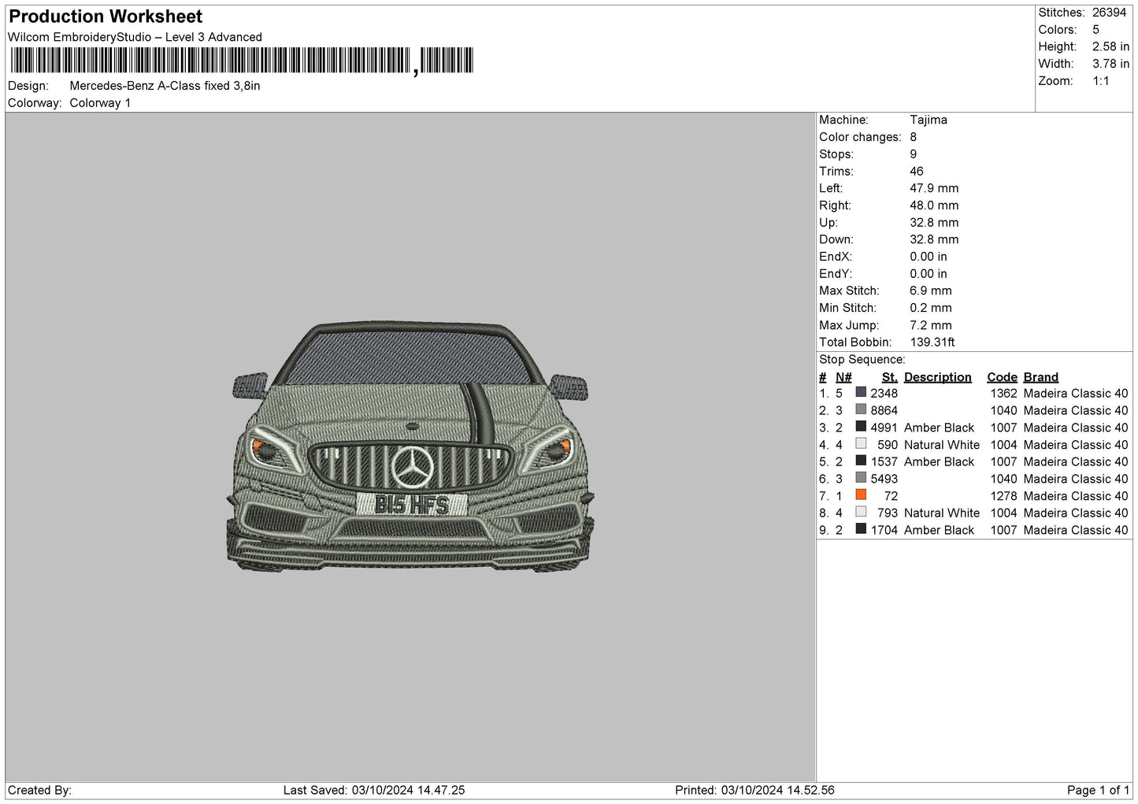Click the barcode in the worksheet header
The width and height of the screenshot is (1138, 804).
(x=242, y=61)
